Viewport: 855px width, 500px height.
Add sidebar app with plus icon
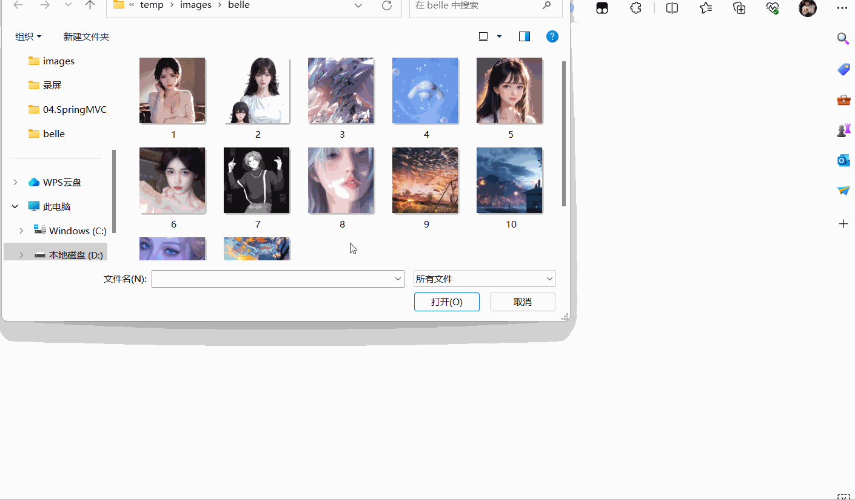tap(843, 224)
